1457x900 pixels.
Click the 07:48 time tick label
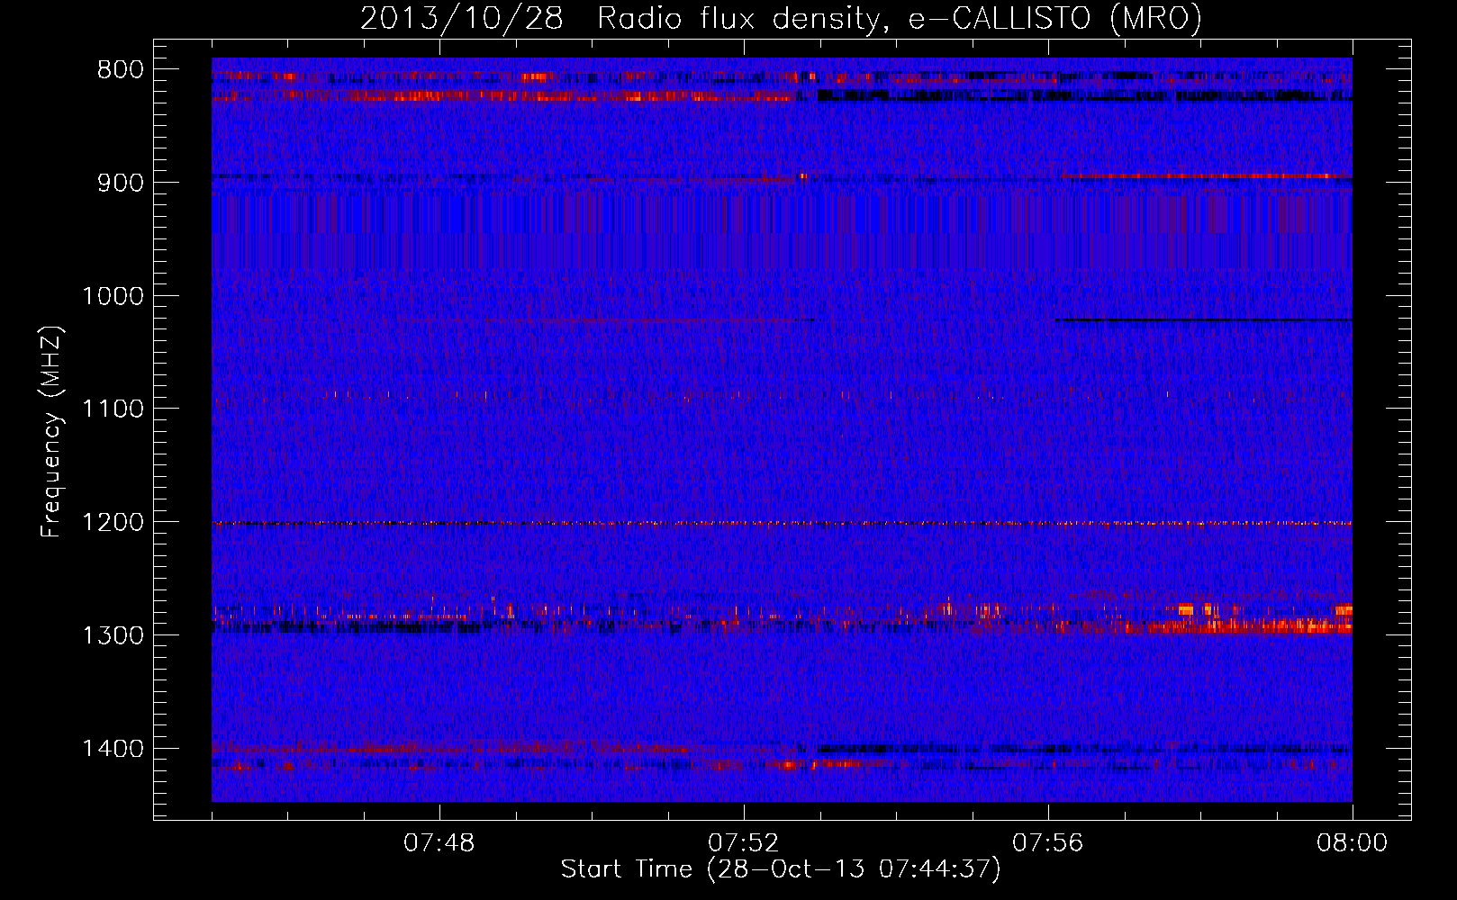439,843
